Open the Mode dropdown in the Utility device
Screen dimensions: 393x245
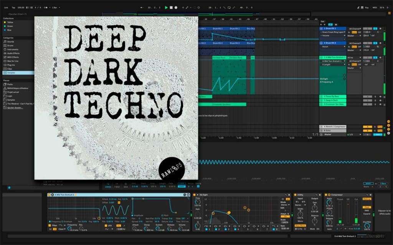point(300,205)
